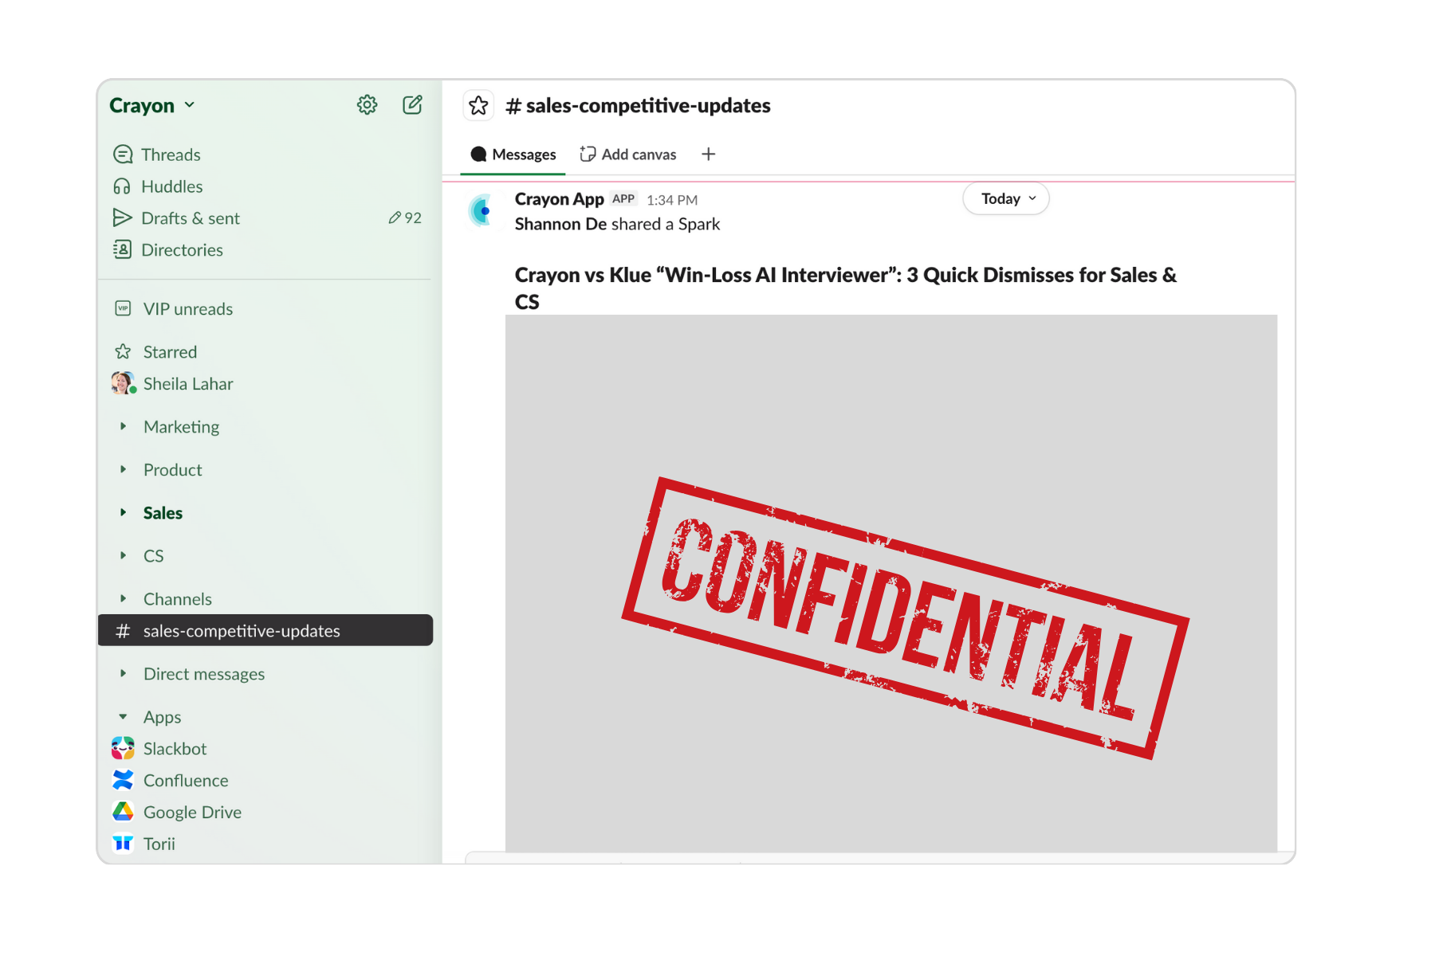The width and height of the screenshot is (1435, 956).
Task: Collapse the Apps section
Action: 124,717
